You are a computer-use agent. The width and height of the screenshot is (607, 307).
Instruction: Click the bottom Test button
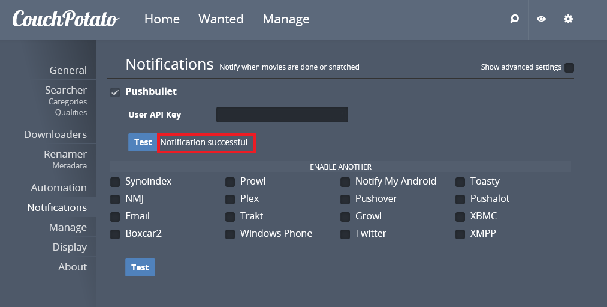coord(140,267)
